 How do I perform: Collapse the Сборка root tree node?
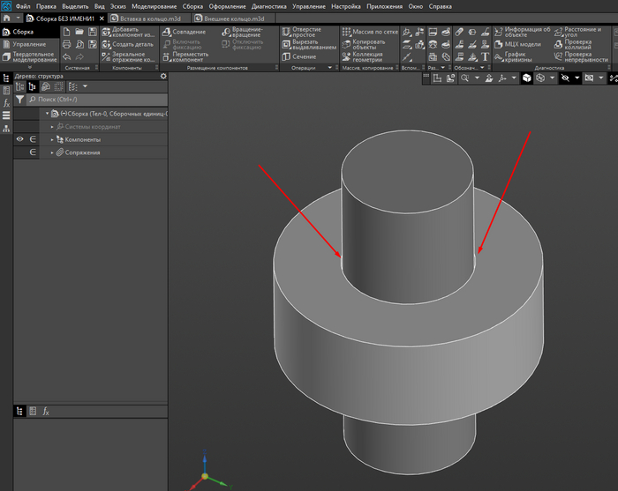(48, 114)
